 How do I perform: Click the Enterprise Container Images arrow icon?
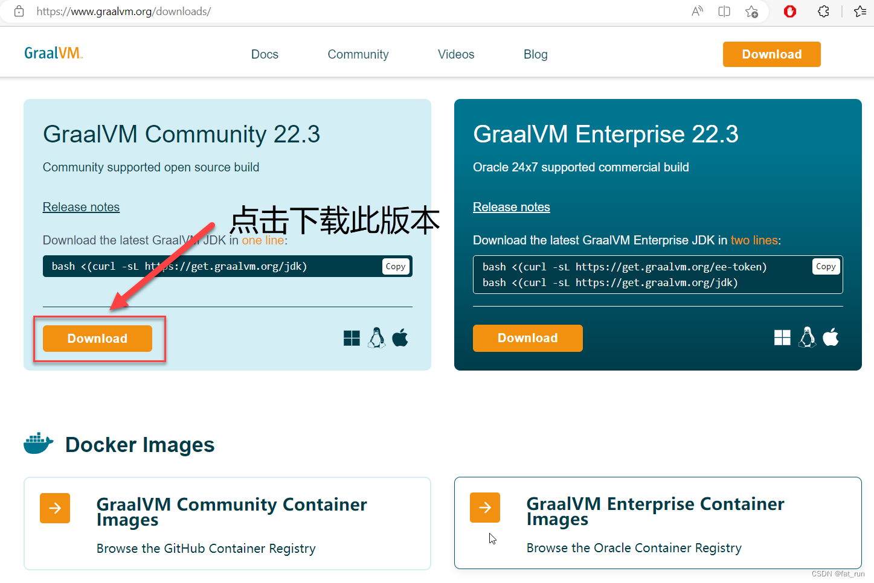click(485, 508)
